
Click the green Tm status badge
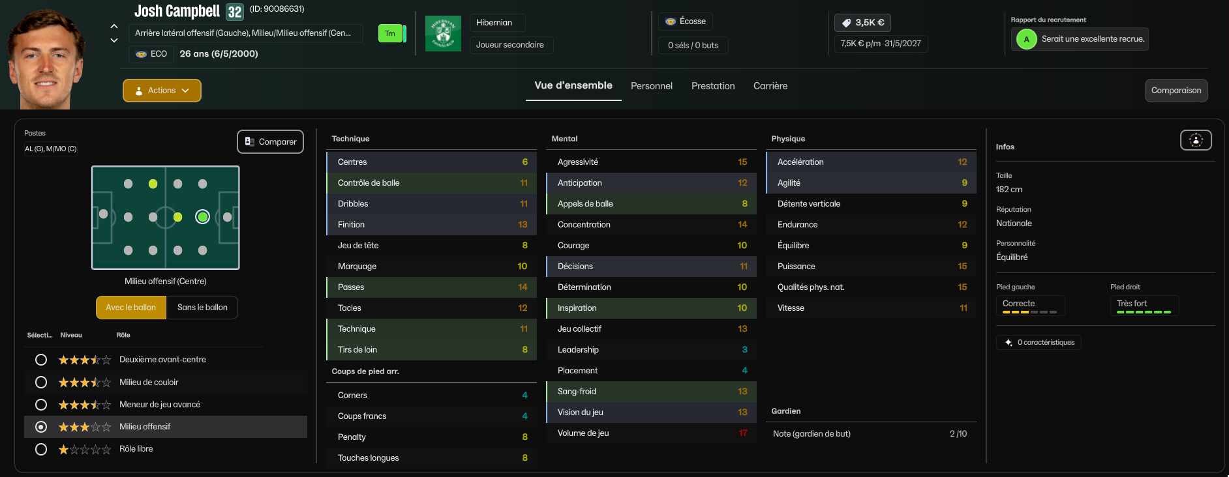[390, 33]
